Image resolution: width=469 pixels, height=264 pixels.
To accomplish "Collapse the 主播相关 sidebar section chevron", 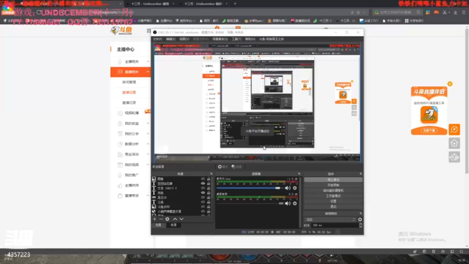I will 148,62.
